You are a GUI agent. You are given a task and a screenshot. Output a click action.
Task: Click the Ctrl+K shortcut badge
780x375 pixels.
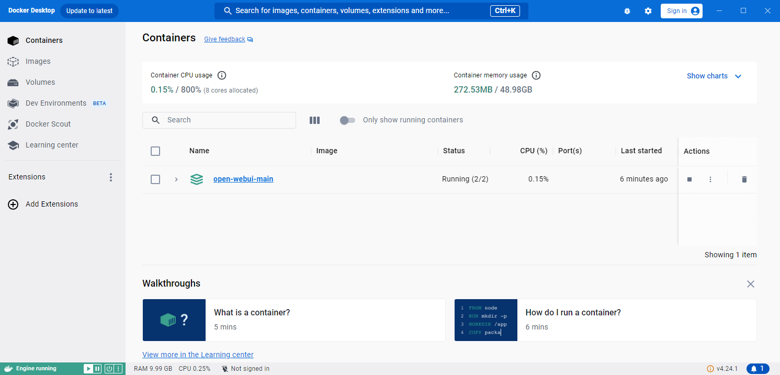505,11
